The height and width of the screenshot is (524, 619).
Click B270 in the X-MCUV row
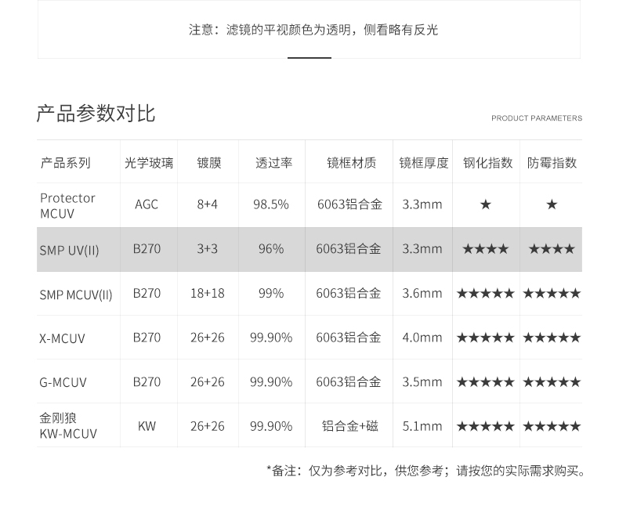[147, 338]
